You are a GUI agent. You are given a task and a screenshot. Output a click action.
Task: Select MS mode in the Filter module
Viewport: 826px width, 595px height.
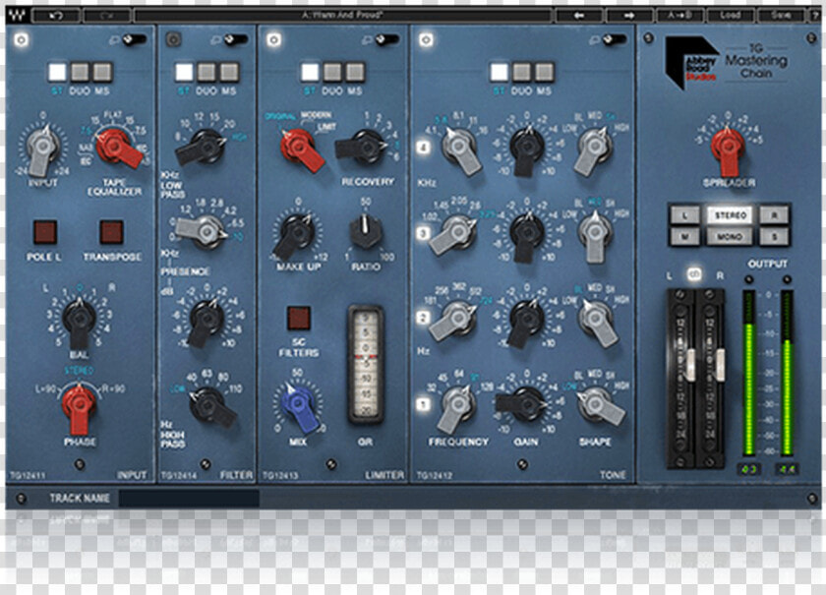229,72
